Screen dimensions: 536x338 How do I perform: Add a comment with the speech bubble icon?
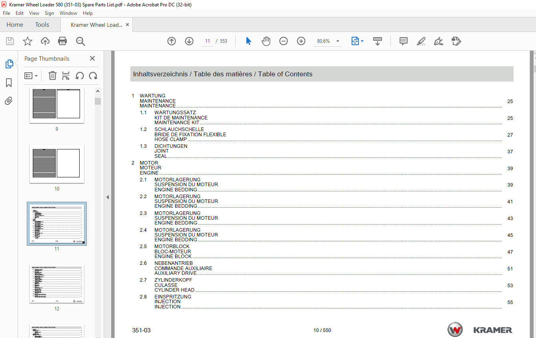404,41
